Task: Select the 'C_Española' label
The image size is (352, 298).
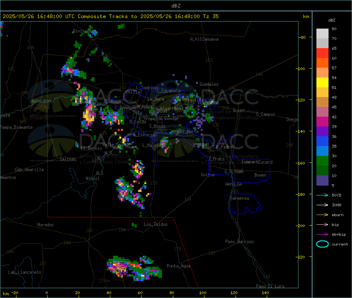Action: point(169,91)
